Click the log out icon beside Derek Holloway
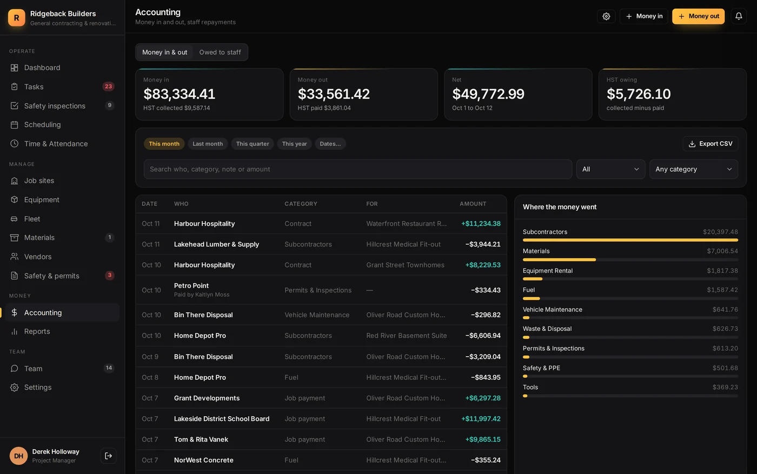The height and width of the screenshot is (474, 757). [x=108, y=456]
